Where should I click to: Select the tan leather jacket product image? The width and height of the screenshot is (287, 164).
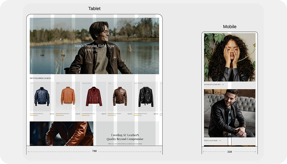click(68, 96)
